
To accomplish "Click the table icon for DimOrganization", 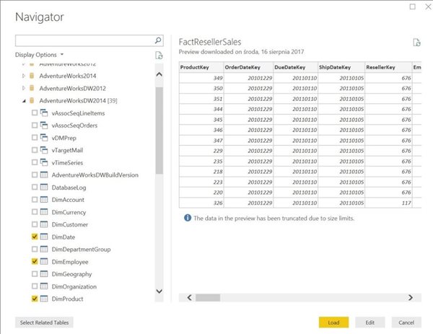I will coord(44,286).
